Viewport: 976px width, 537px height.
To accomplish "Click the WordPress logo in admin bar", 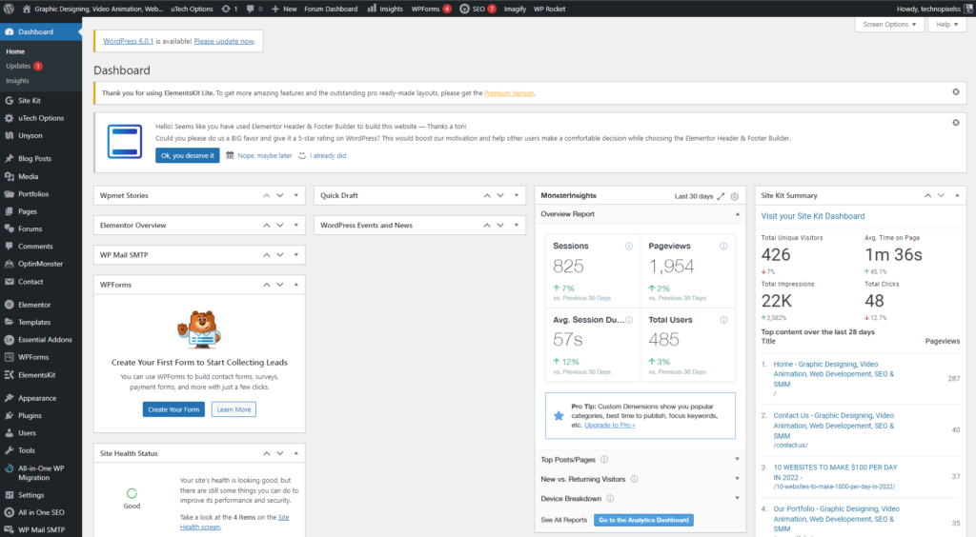I will (9, 9).
